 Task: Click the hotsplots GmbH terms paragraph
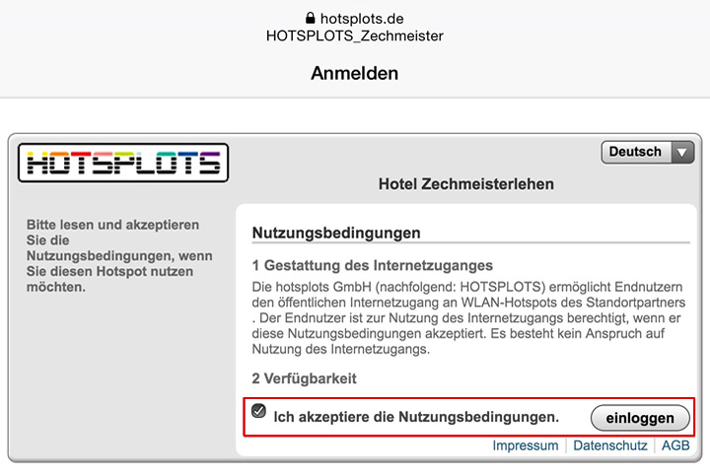(463, 317)
